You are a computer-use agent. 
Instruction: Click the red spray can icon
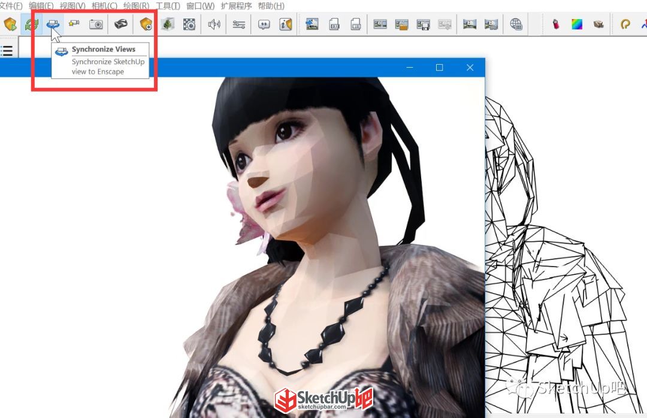556,25
